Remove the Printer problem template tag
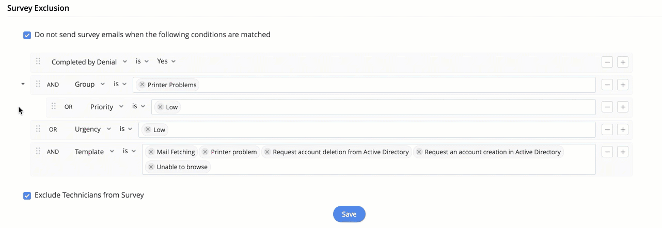The height and width of the screenshot is (228, 662). [x=205, y=152]
